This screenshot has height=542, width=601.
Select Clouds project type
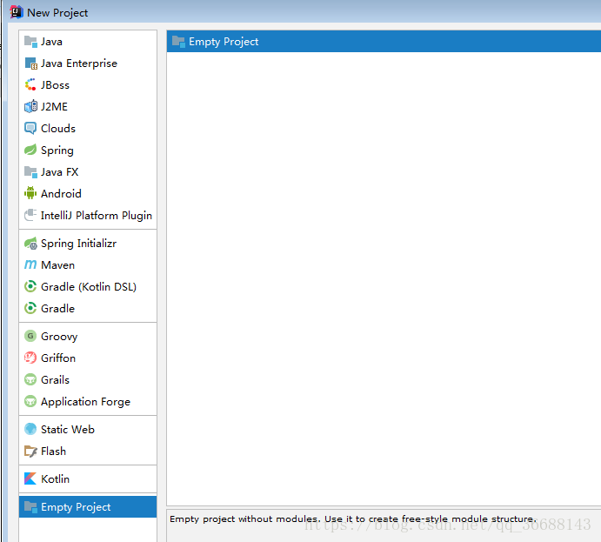pos(88,129)
